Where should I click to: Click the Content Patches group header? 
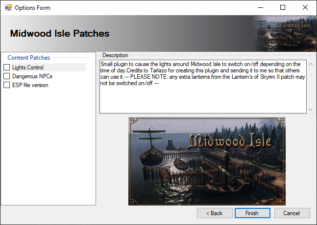(29, 58)
